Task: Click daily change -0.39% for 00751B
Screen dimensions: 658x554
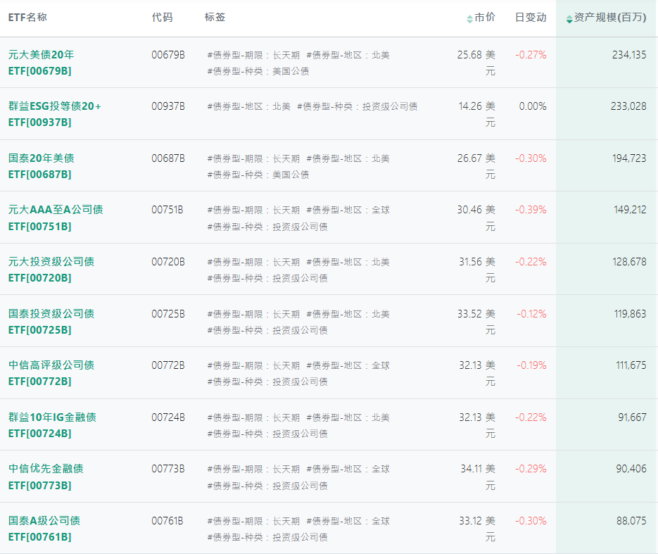Action: (531, 210)
